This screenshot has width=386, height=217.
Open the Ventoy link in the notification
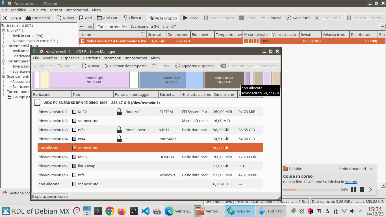[351, 182]
